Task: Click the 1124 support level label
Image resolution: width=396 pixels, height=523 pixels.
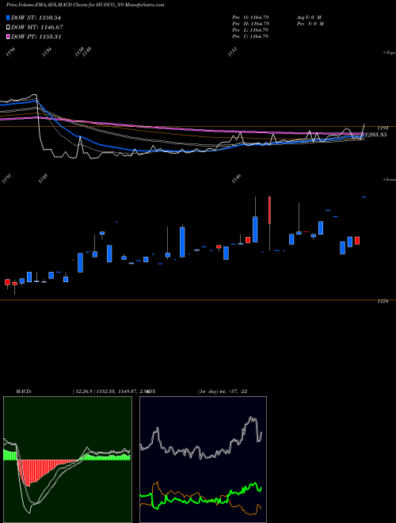Action: pyautogui.click(x=383, y=301)
